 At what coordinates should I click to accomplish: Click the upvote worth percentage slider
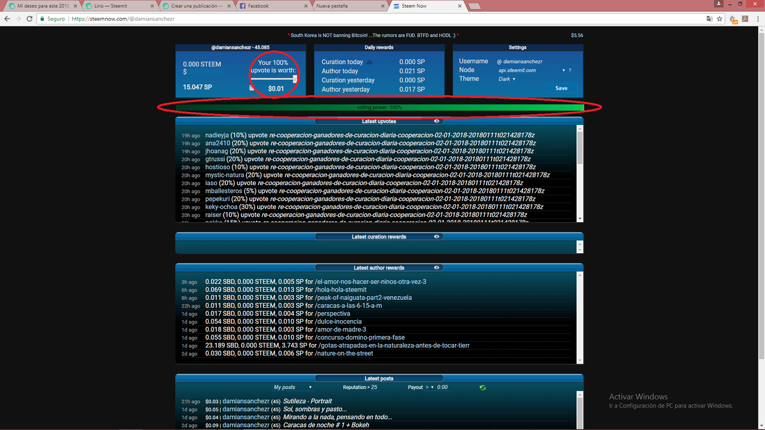click(273, 79)
